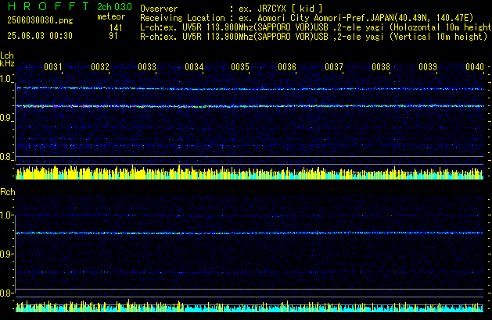The width and height of the screenshot is (492, 320).
Task: Click the 0039 time marker
Action: (x=428, y=67)
